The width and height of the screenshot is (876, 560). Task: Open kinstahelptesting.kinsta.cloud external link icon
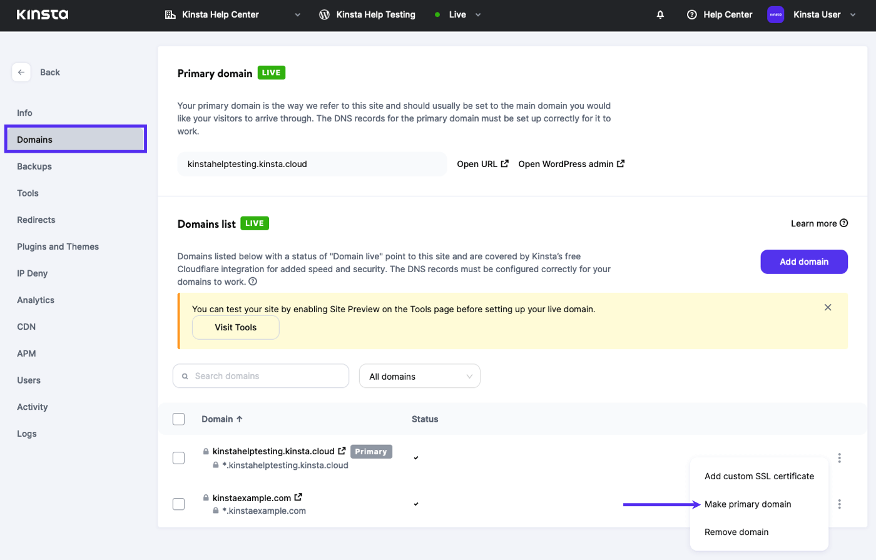[x=342, y=451]
